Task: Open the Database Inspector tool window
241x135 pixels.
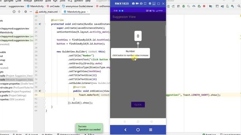Action: point(69,134)
